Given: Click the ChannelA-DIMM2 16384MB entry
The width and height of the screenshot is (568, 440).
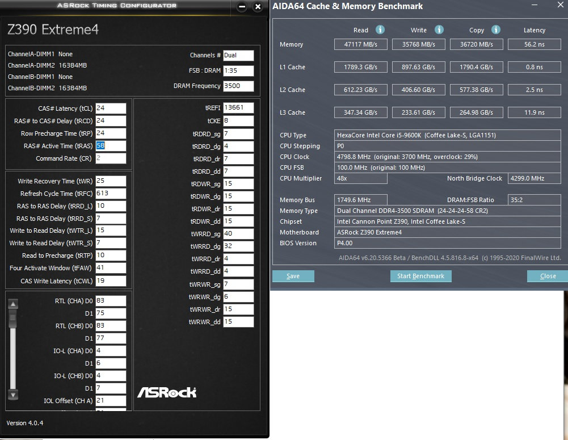Looking at the screenshot, I should pyautogui.click(x=48, y=65).
